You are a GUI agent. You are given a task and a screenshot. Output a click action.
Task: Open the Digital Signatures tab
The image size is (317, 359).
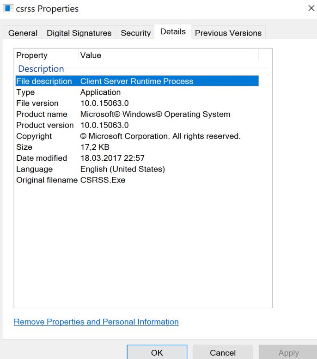(x=79, y=33)
